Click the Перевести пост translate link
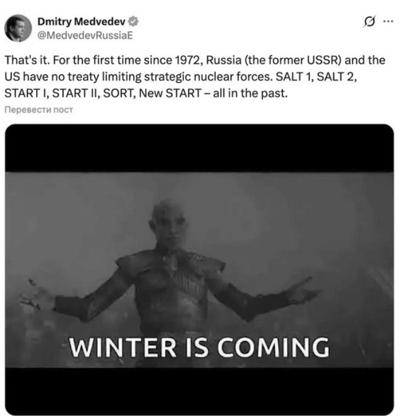This screenshot has height=416, width=400. 38,110
